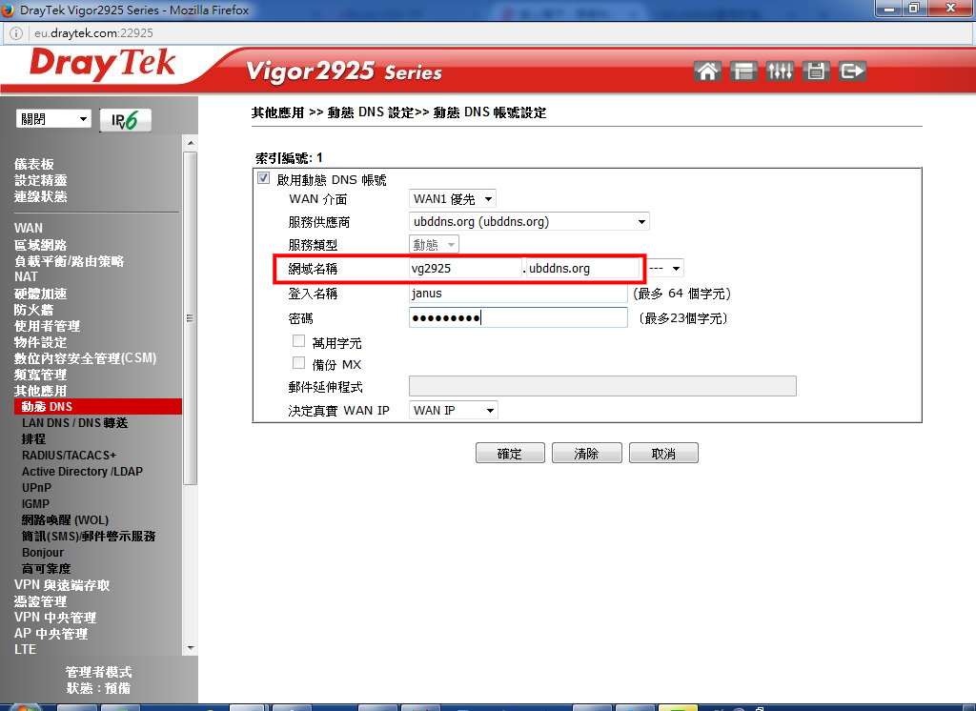Viewport: 976px width, 711px height.
Task: Click the floppy disk save icon
Action: coord(815,71)
